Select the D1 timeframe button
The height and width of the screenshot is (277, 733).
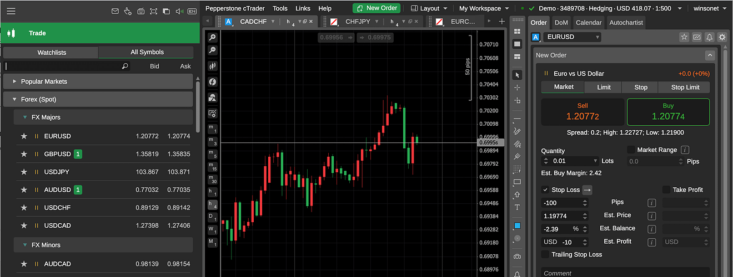coord(212,217)
